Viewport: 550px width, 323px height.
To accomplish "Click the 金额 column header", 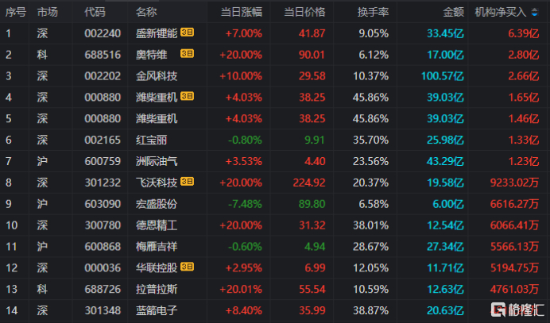I will 454,12.
